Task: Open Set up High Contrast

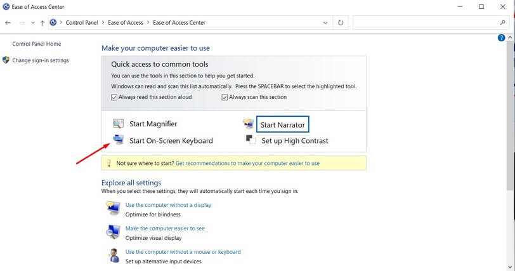Action: pyautogui.click(x=295, y=141)
